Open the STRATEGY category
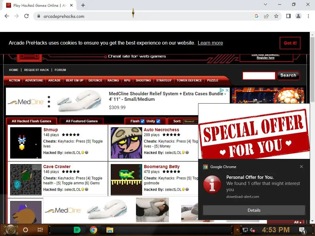The image size is (315, 236). tap(164, 81)
